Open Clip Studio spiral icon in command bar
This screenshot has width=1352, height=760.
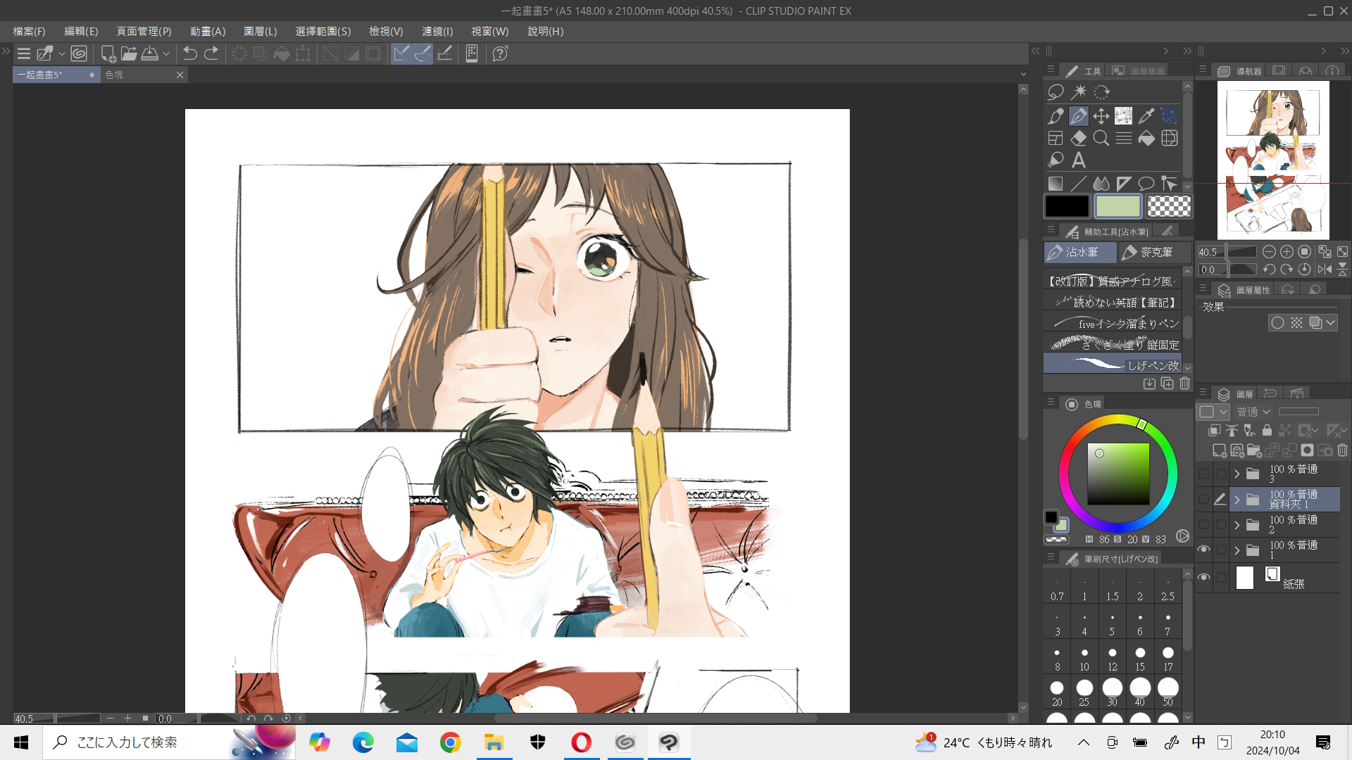(79, 53)
